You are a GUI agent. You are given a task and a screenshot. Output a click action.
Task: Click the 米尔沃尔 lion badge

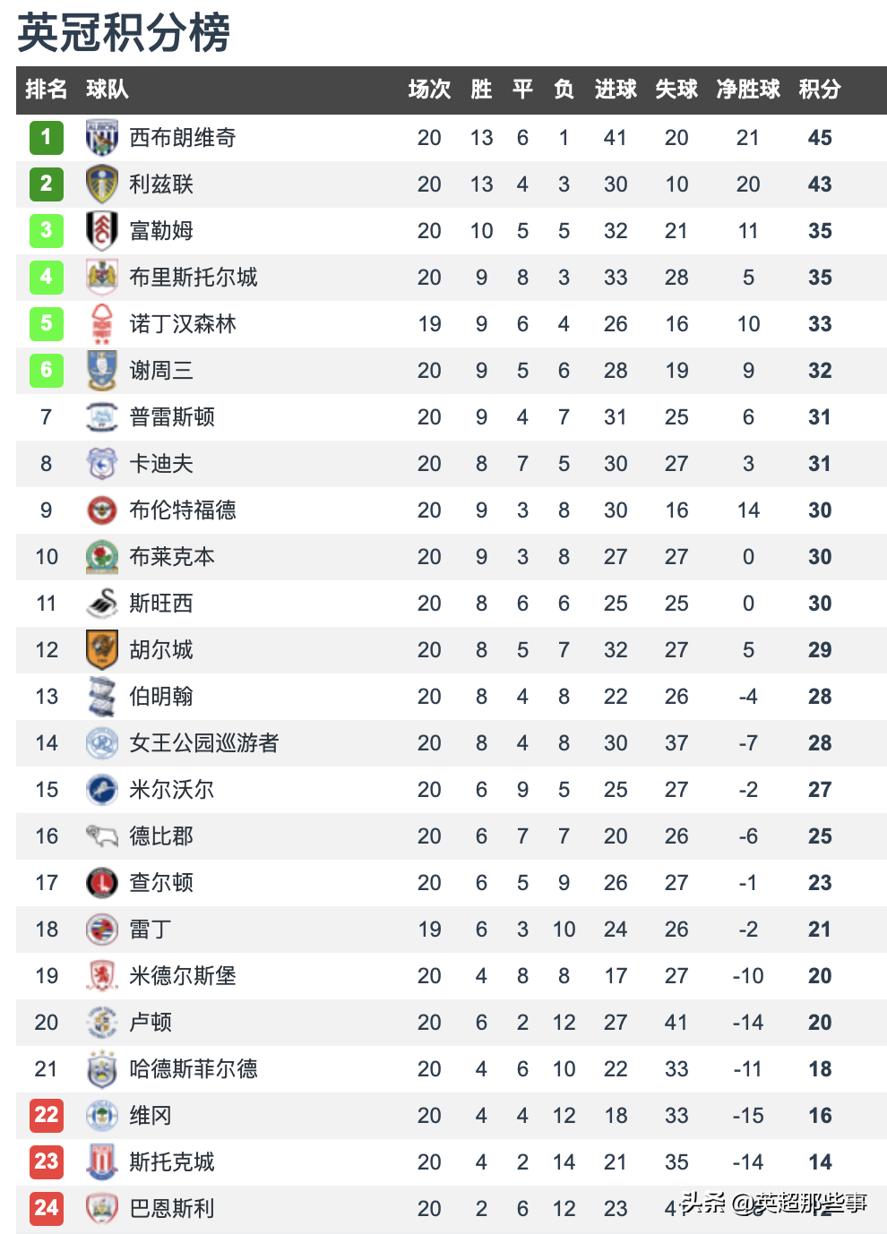[102, 790]
